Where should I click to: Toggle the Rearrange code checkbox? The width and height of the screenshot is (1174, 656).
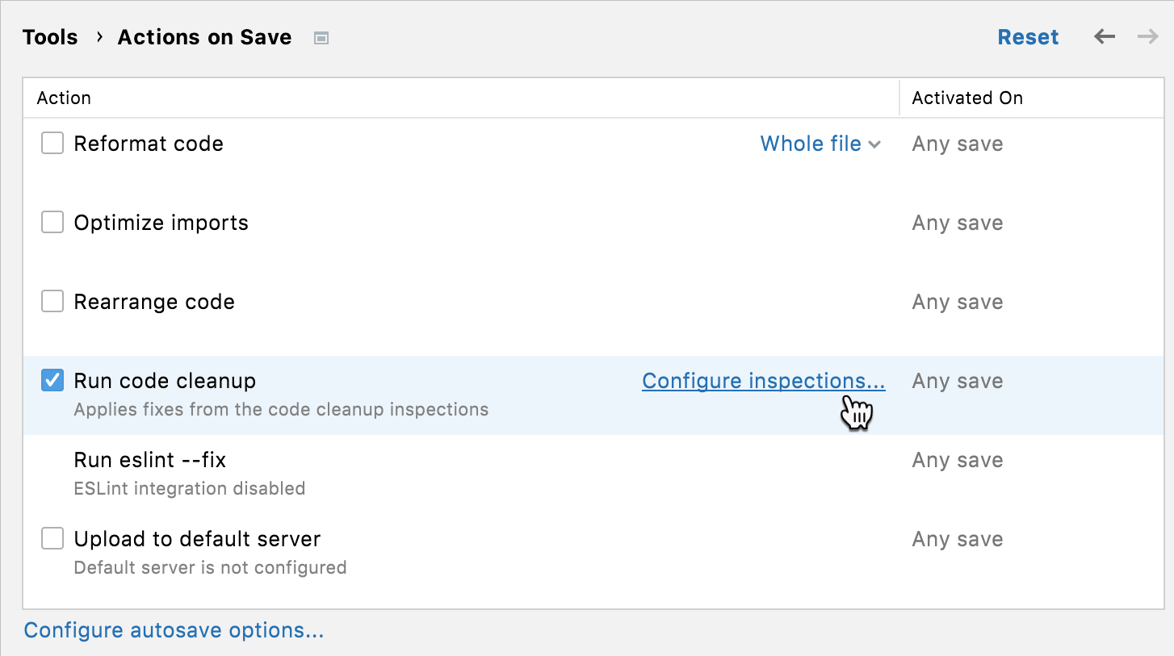click(x=52, y=302)
